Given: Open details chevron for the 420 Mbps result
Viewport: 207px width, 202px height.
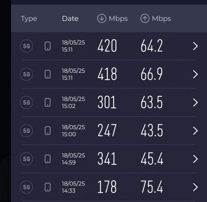Looking at the screenshot, I should 196,46.
